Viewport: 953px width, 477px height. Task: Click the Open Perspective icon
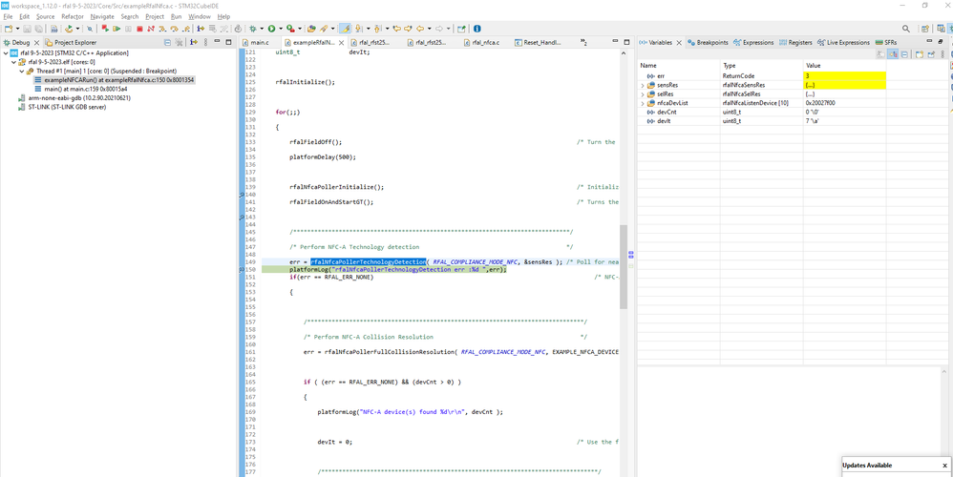925,29
